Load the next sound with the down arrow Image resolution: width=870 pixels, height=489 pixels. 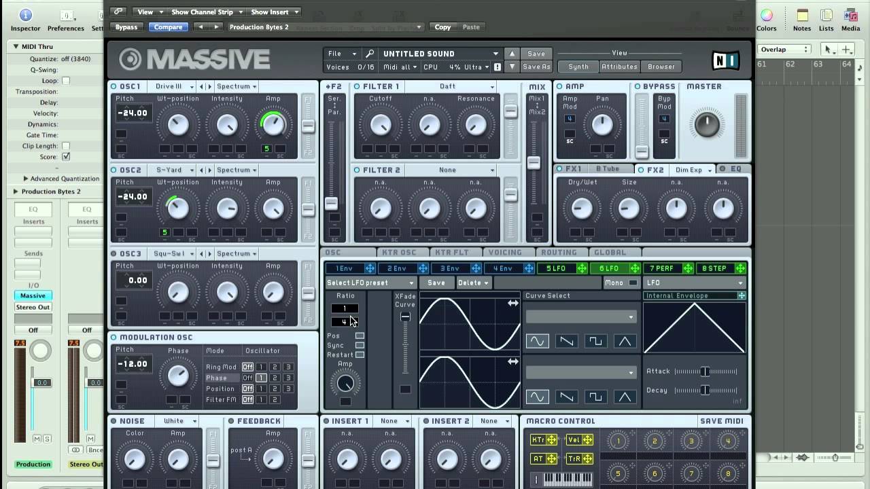tap(512, 67)
